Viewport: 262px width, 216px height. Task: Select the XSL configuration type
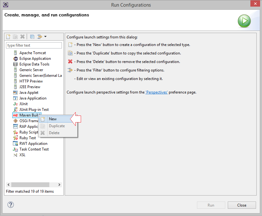click(x=22, y=155)
